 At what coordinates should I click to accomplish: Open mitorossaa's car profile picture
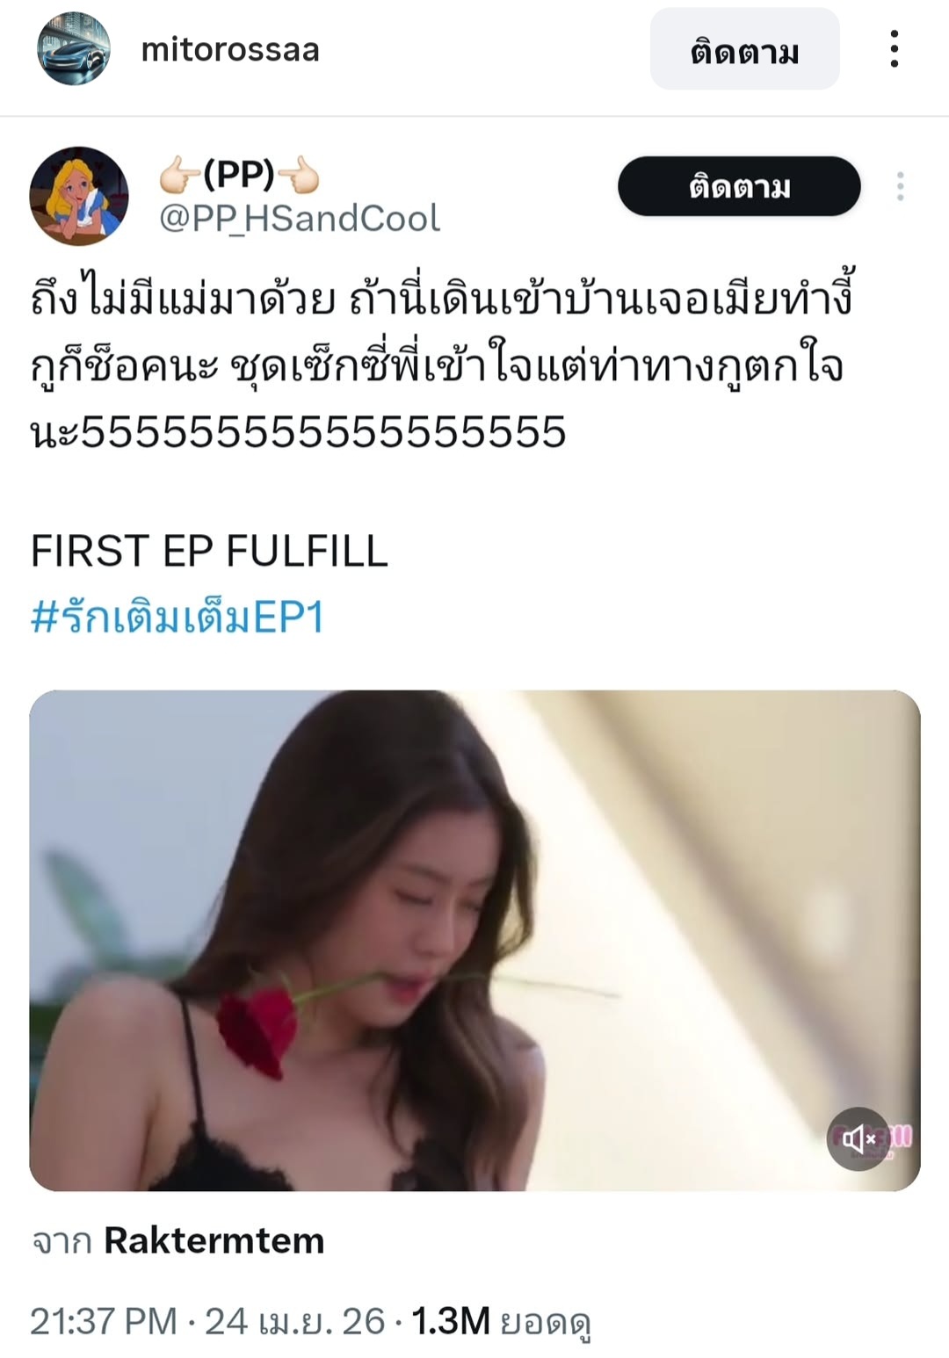(74, 48)
